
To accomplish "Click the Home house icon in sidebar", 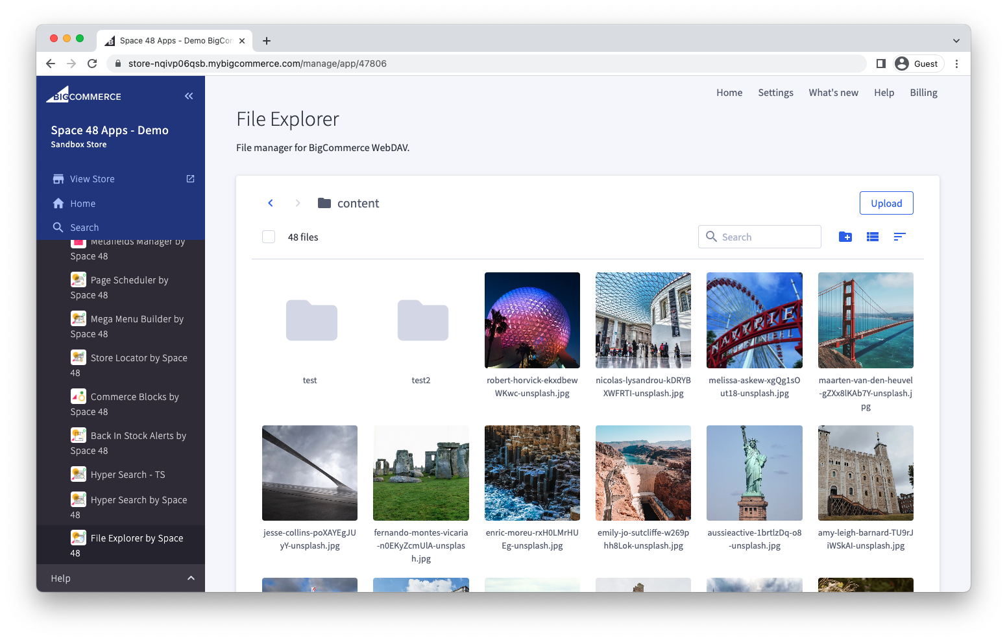I will (58, 204).
